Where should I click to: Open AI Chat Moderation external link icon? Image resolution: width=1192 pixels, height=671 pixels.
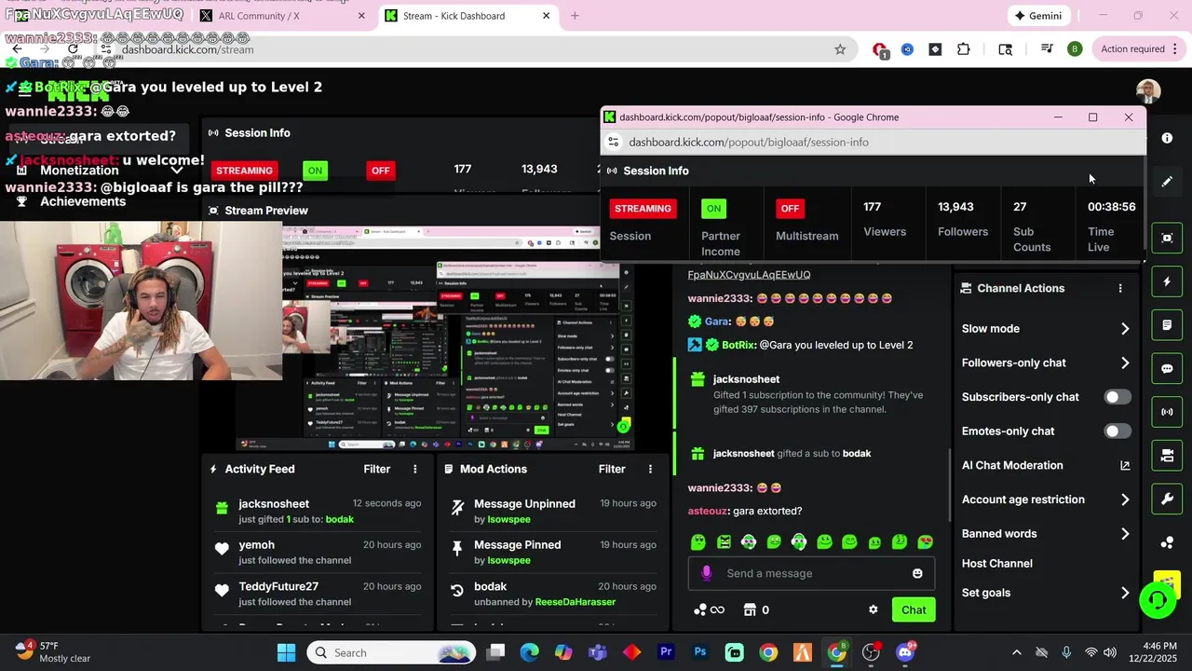(x=1125, y=465)
